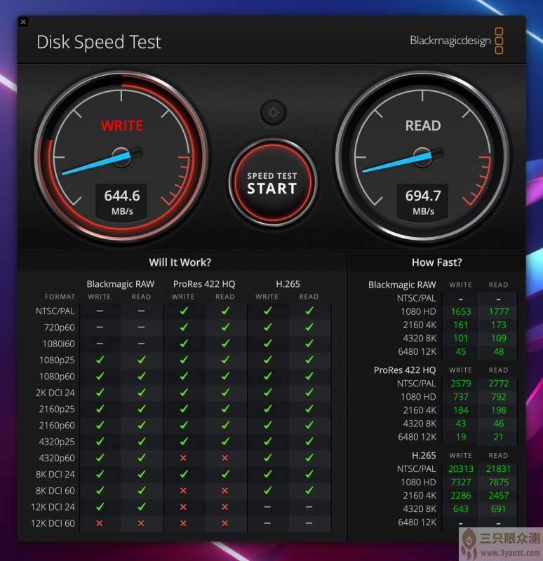Image resolution: width=543 pixels, height=561 pixels.
Task: Click ProRes 1080 HD write value 737
Action: [461, 397]
